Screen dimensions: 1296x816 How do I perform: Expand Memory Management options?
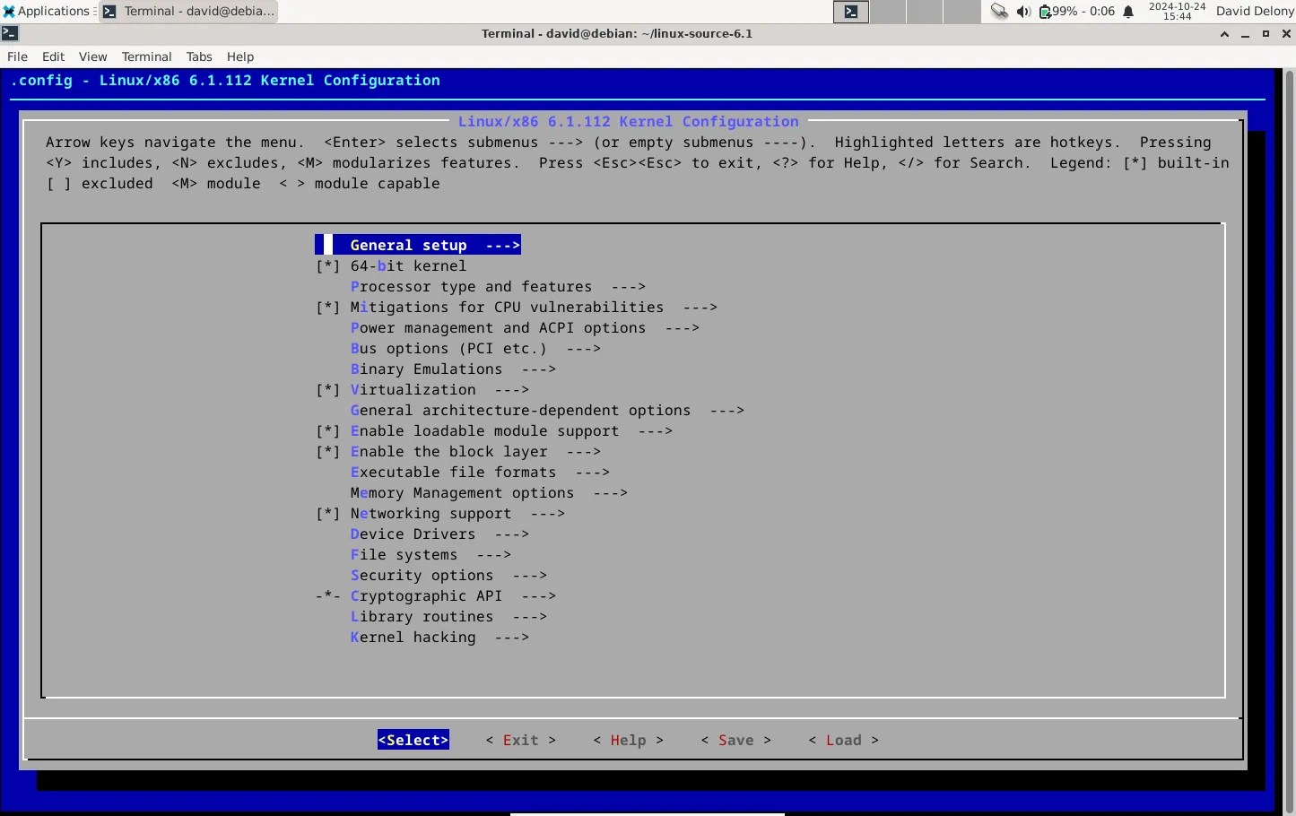489,493
